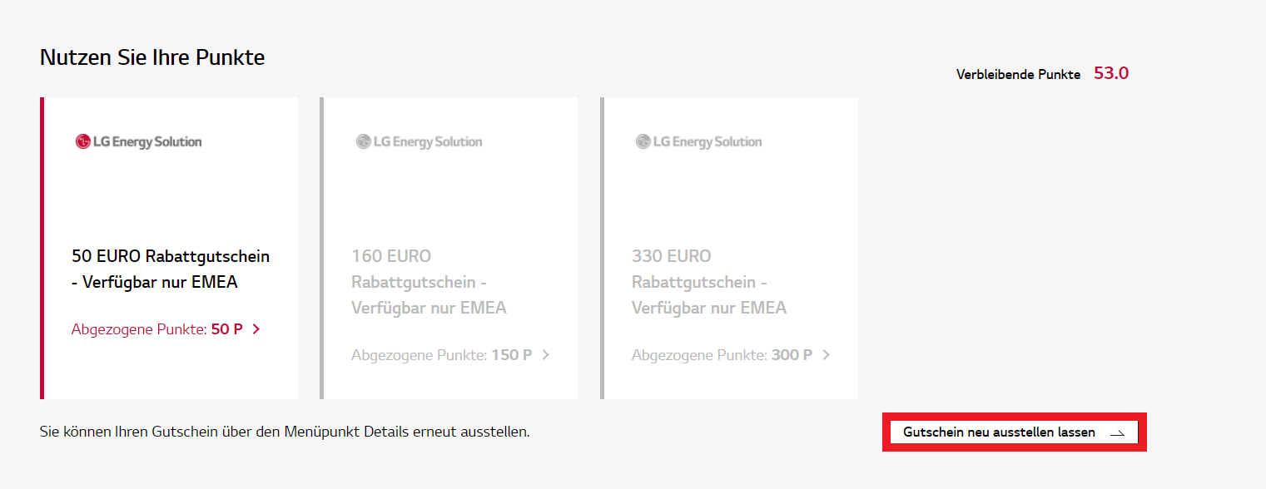Click the 'Nutzen Sie Ihre Punkte' heading
The image size is (1266, 489).
pyautogui.click(x=152, y=57)
